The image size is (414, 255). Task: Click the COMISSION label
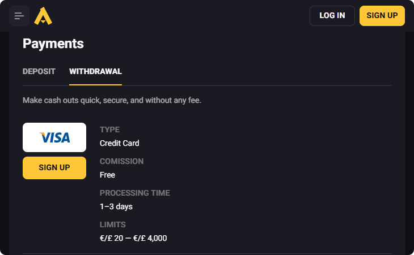[x=121, y=161]
